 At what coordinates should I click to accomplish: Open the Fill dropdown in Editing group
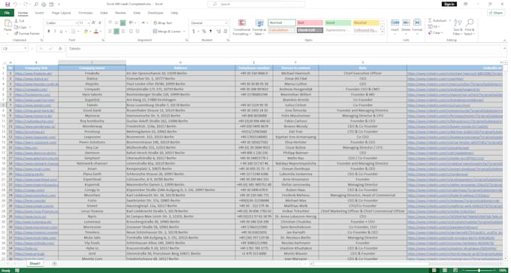coord(434,27)
